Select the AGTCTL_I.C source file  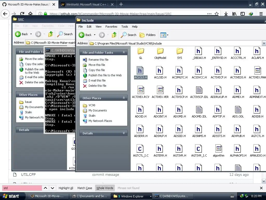(141, 151)
